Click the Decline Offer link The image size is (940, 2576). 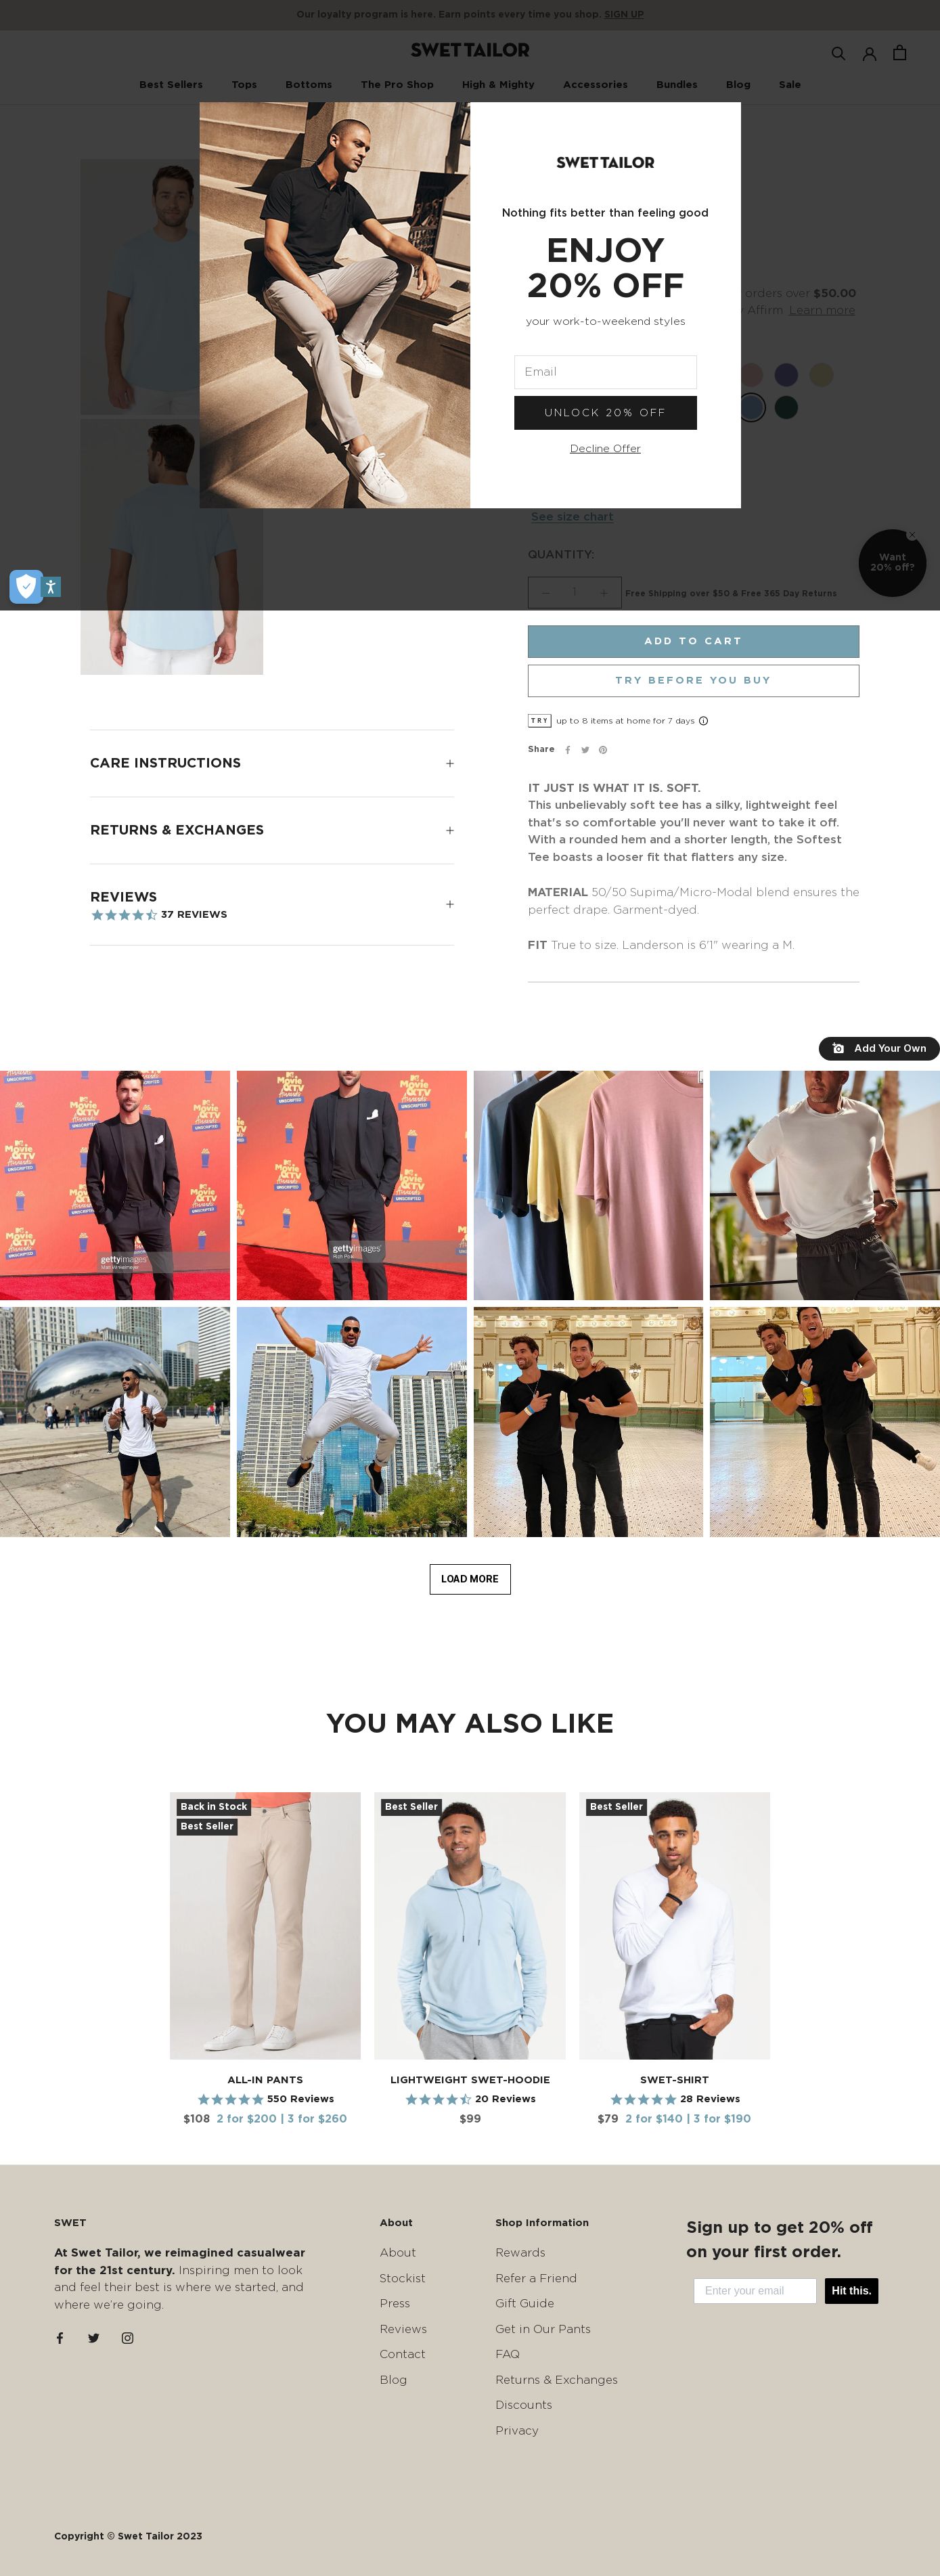605,448
